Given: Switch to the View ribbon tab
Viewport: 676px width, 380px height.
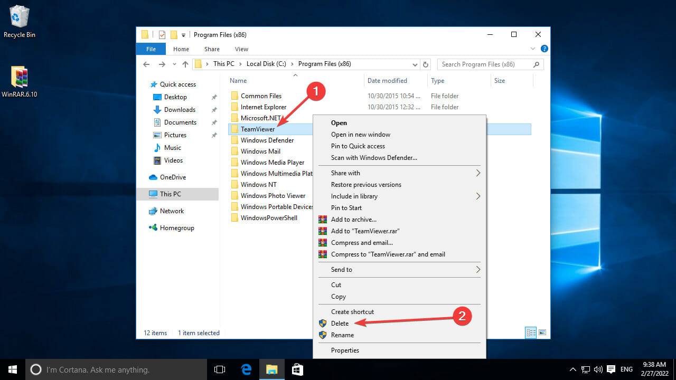Looking at the screenshot, I should 241,49.
